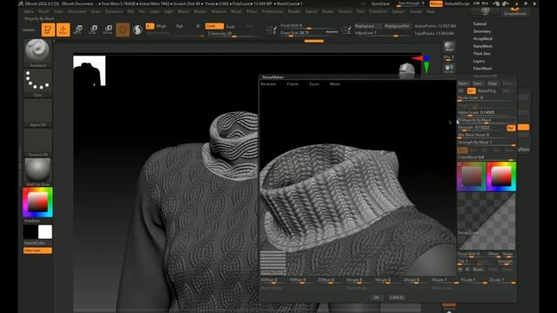The image size is (557, 313).
Task: Open the Brush menu
Action: click(x=44, y=11)
